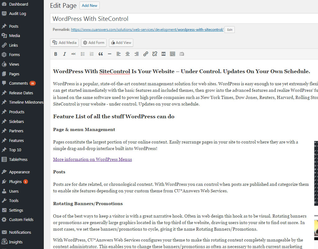Toggle strikethrough text formatting

coord(74,54)
